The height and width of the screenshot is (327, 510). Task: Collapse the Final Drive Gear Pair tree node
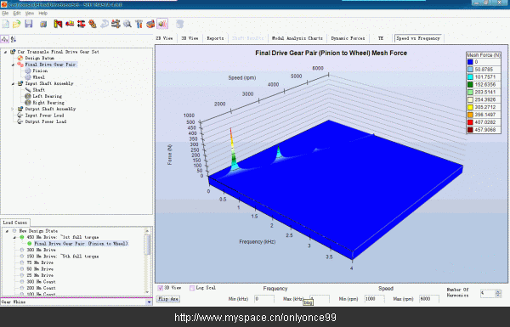pos(13,65)
